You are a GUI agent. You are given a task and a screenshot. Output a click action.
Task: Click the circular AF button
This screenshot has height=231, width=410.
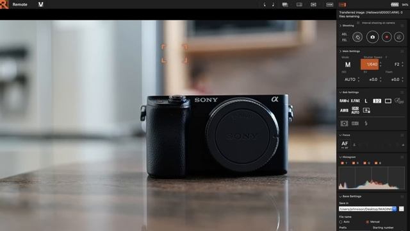[357, 37]
